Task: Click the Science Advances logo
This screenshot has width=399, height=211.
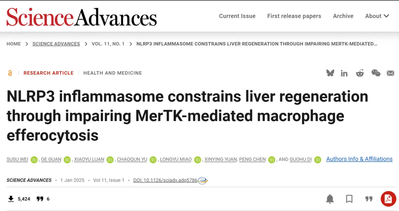Action: coord(82,17)
